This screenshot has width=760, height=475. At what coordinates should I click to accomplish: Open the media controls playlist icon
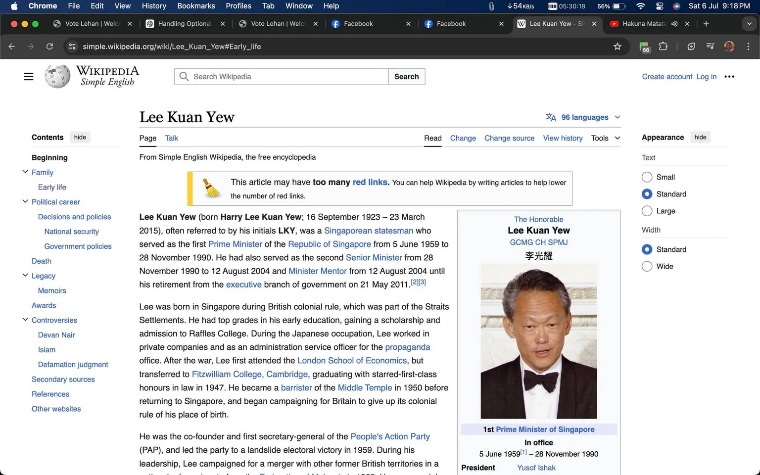[711, 47]
